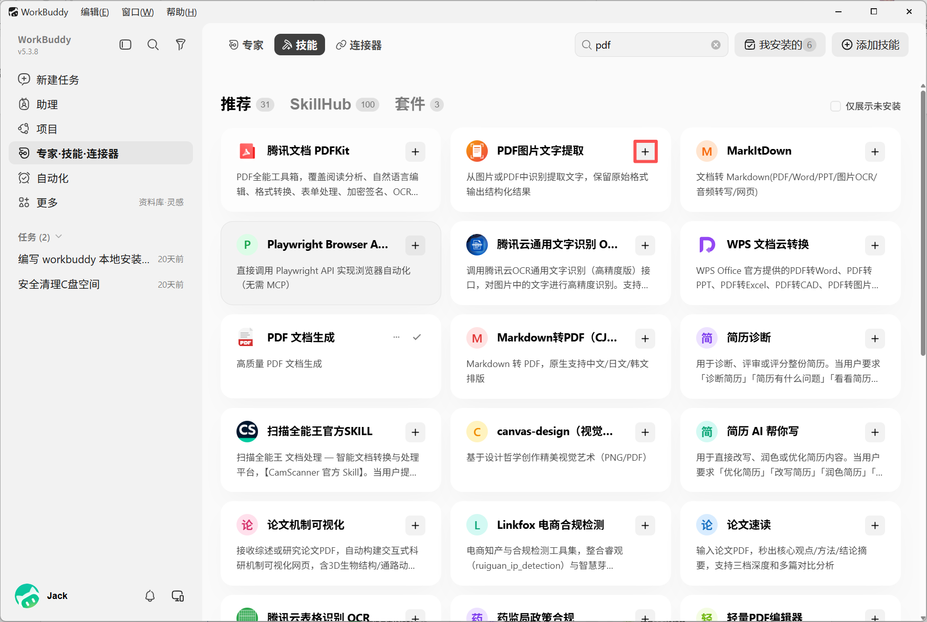Add the 扫描全能王官方SKILL skill
927x622 pixels.
[x=415, y=433]
